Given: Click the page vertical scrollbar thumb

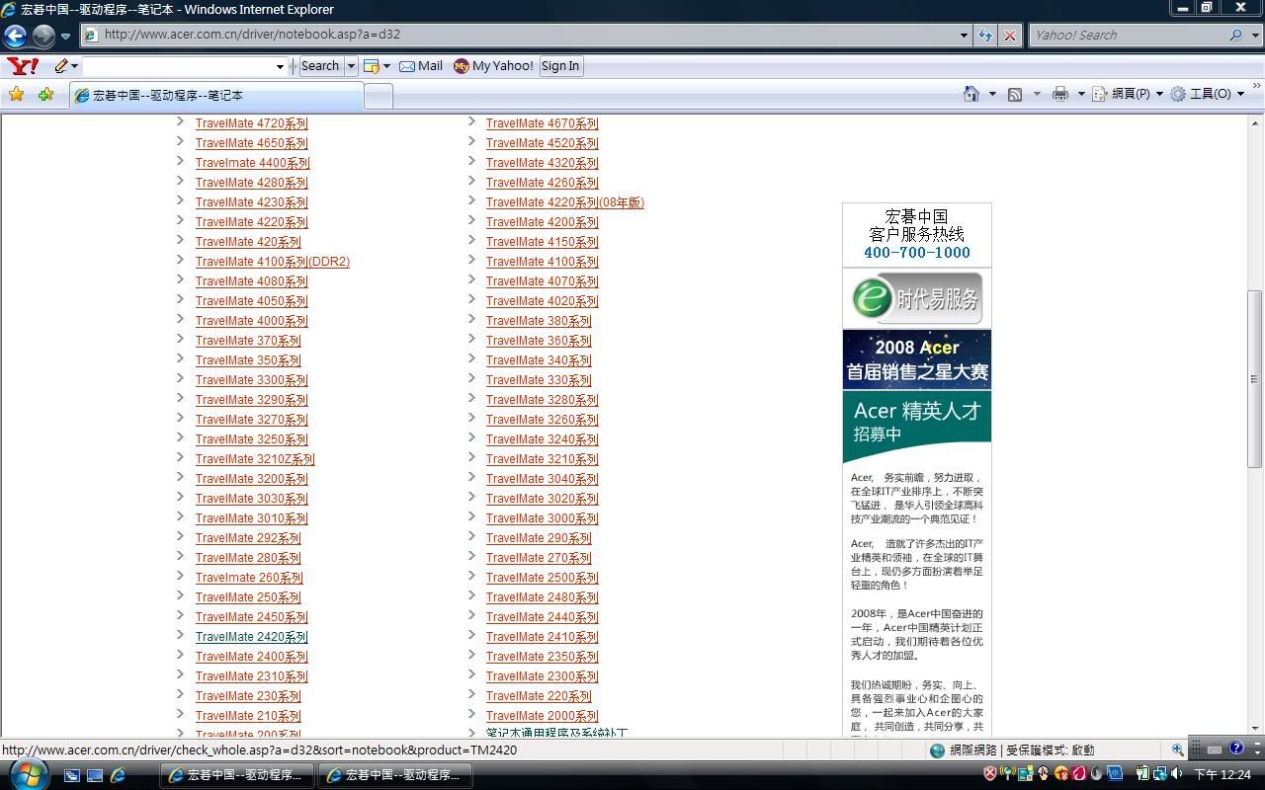Looking at the screenshot, I should (x=1255, y=379).
